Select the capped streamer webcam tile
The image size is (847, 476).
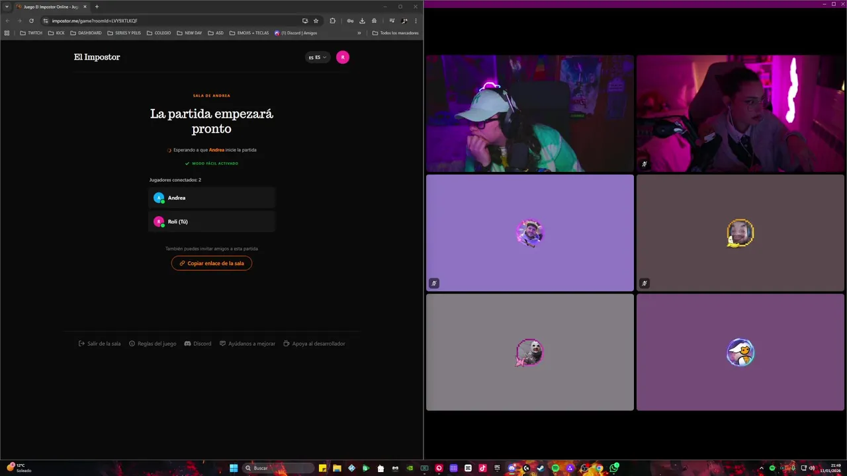coord(529,113)
